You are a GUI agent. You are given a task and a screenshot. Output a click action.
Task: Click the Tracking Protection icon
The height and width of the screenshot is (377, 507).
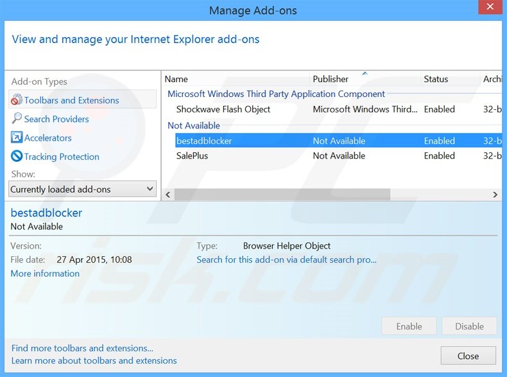pos(17,156)
